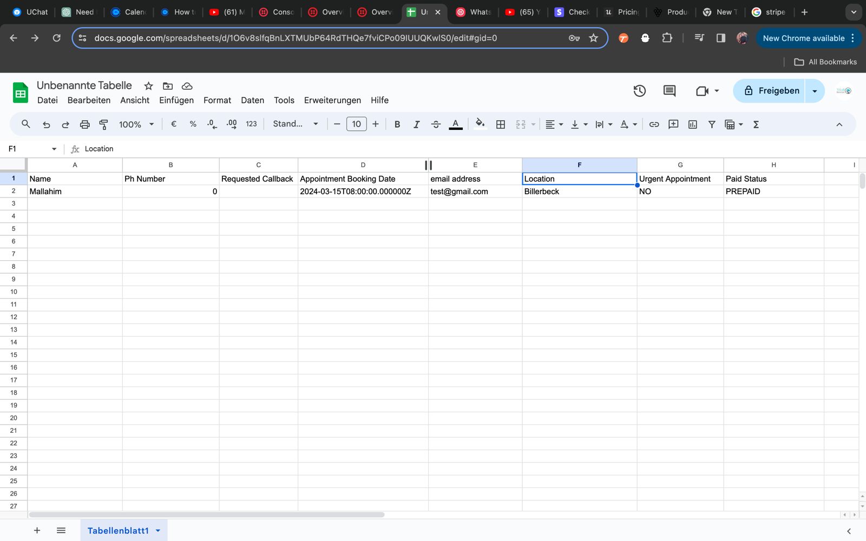Click the New Chrome available button

point(803,38)
